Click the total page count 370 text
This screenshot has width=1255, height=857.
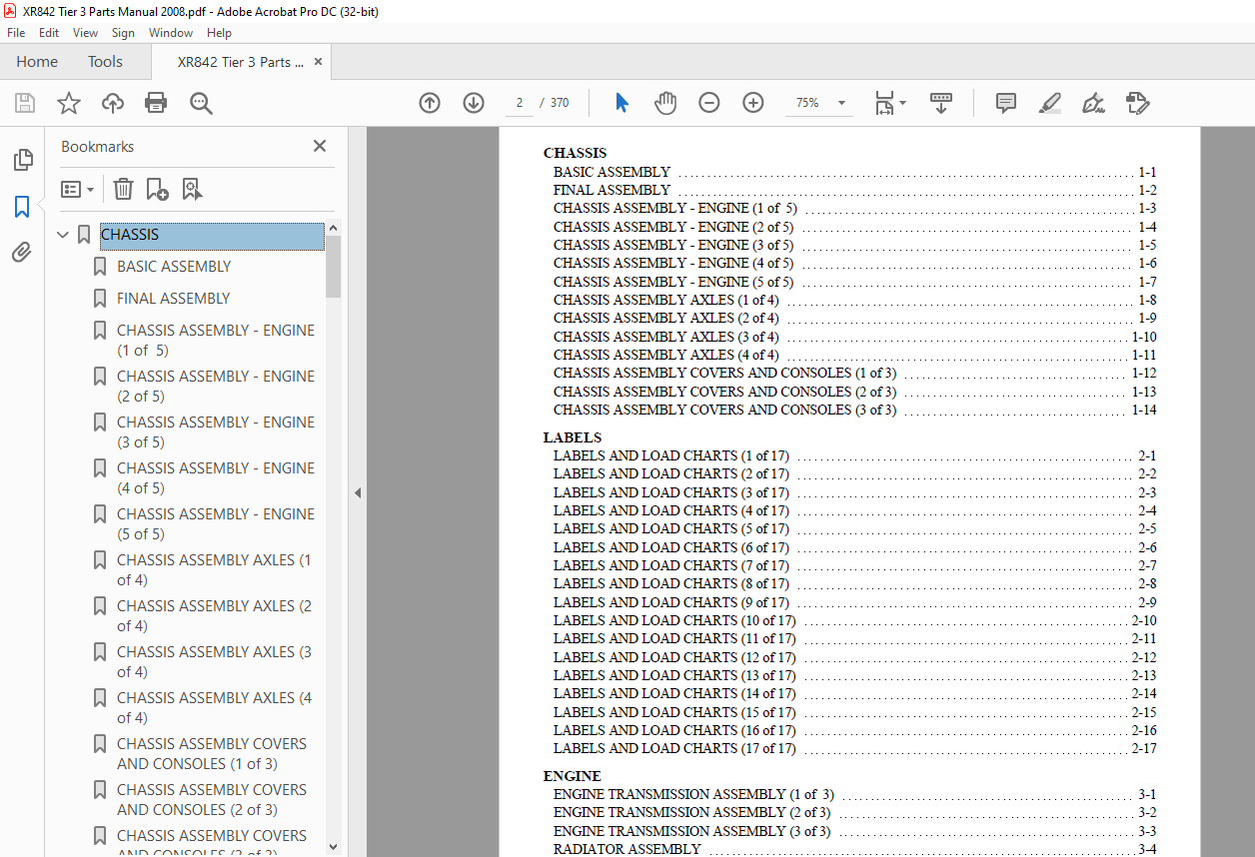560,103
